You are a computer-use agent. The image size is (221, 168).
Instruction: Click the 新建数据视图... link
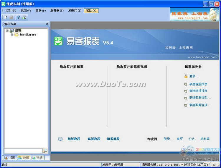200,98
